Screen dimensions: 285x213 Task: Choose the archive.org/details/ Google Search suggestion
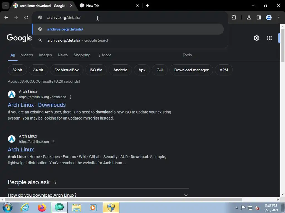pos(128,40)
